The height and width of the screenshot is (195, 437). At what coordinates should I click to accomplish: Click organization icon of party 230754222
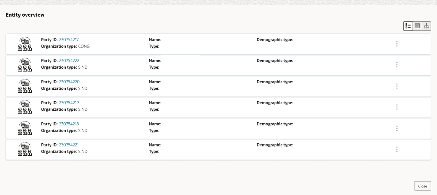click(x=25, y=65)
